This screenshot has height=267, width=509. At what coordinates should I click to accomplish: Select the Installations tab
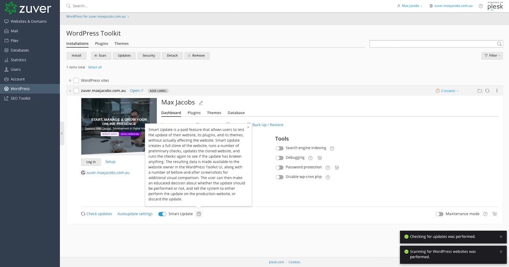pos(77,43)
